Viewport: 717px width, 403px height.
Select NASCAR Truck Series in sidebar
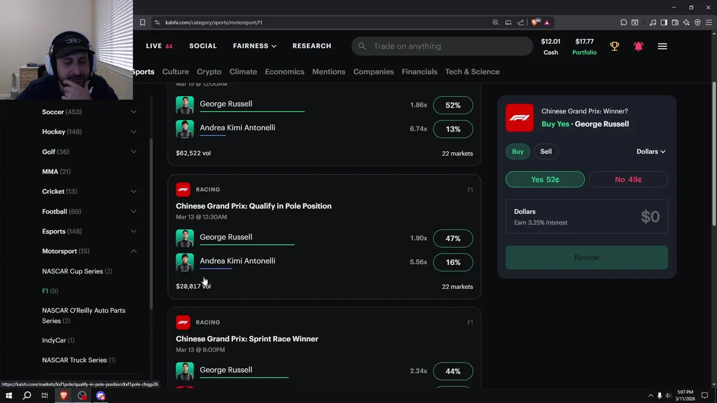pyautogui.click(x=78, y=360)
